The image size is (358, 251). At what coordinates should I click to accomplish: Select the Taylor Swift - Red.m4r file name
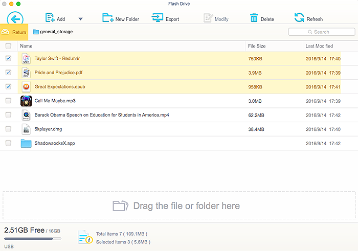(x=57, y=58)
